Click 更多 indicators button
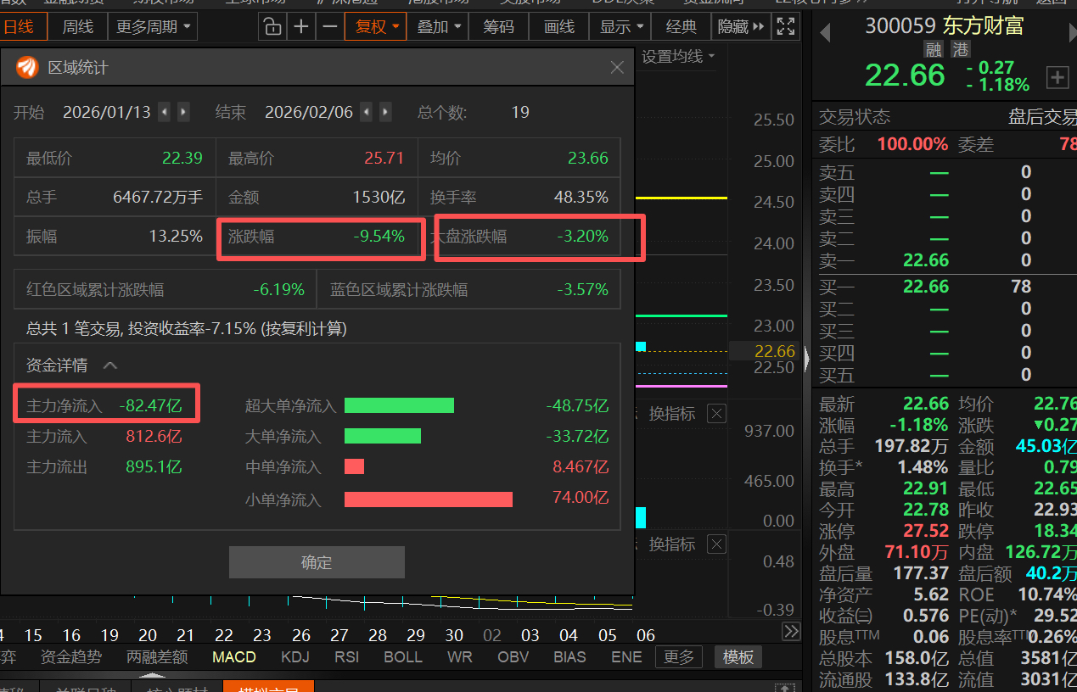 pyautogui.click(x=679, y=657)
